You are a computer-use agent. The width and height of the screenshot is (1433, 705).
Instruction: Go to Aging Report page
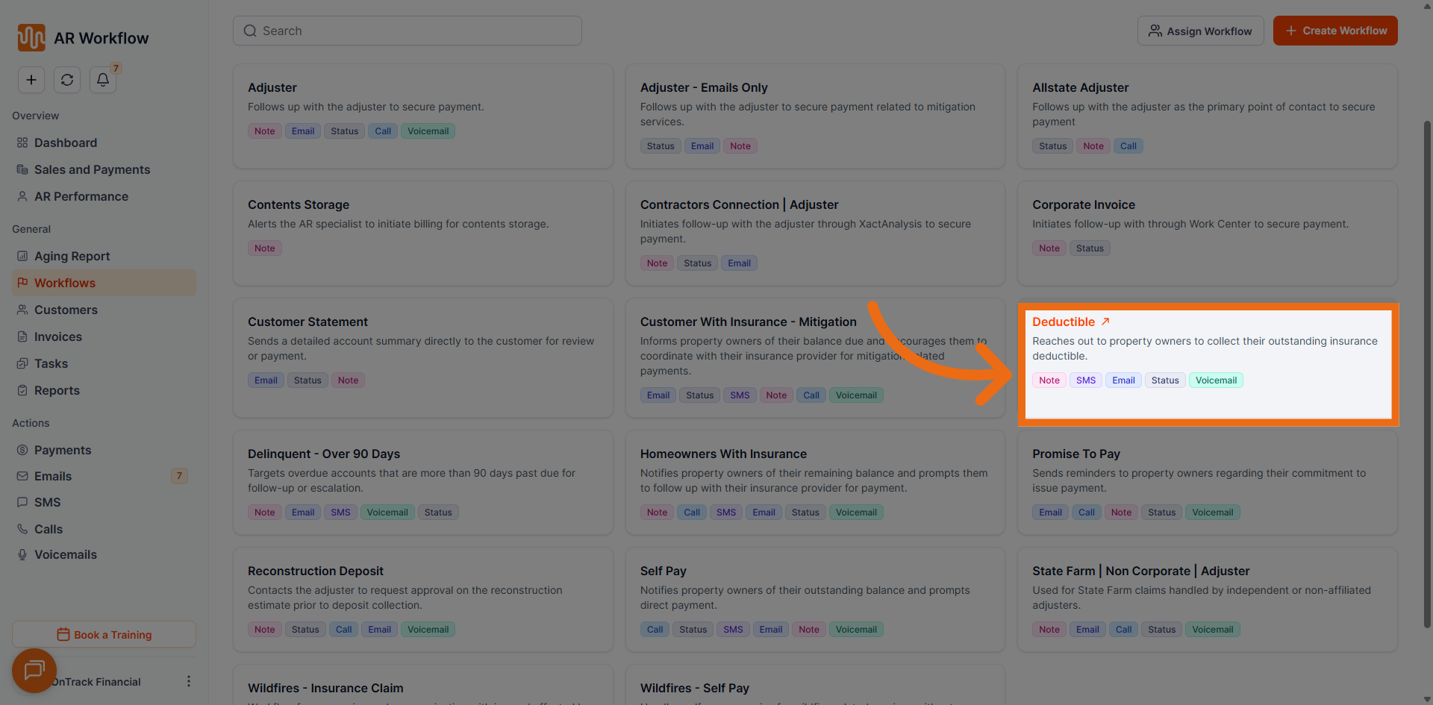coord(72,256)
